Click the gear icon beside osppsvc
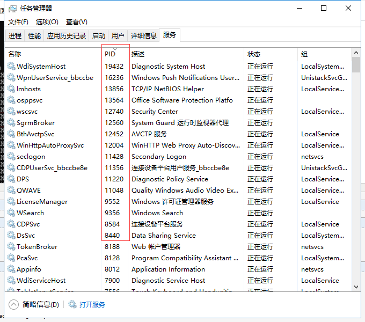This screenshot has height=322, width=365. point(11,100)
